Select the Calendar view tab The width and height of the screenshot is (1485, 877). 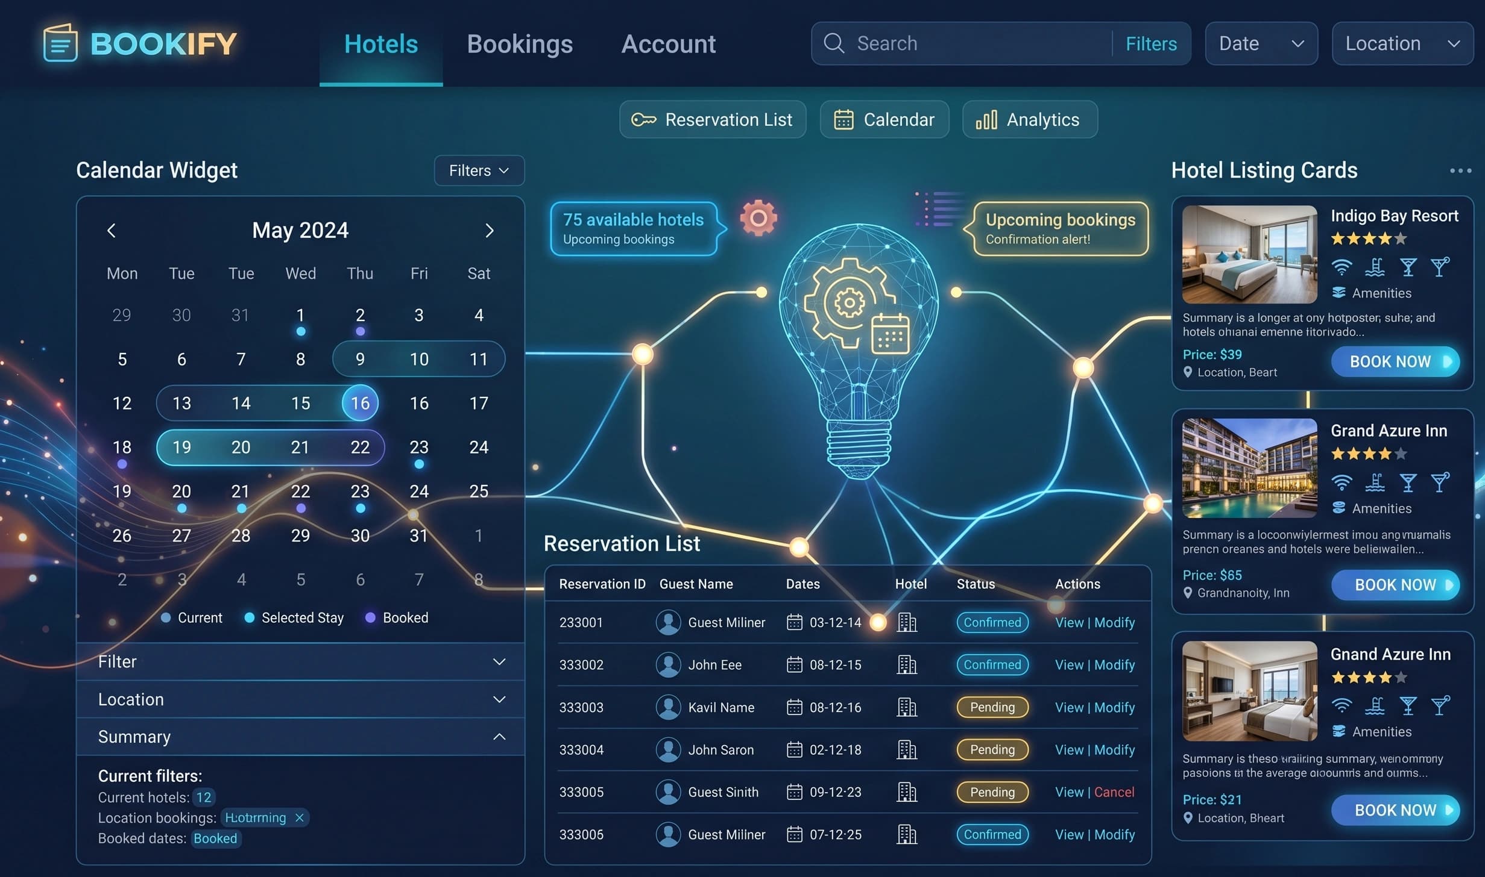point(884,119)
